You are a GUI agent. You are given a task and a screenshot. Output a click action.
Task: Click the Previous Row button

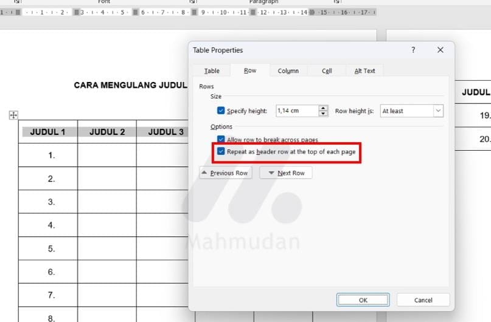[225, 173]
